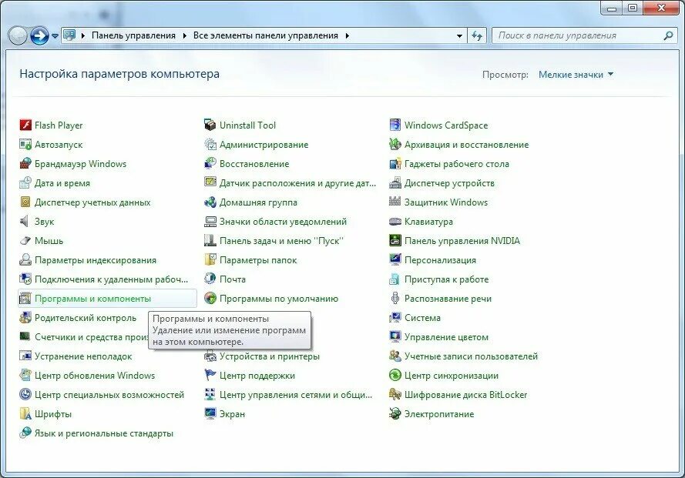685x478 pixels.
Task: Open the recent pages dropdown beside Forward
Action: [x=55, y=36]
